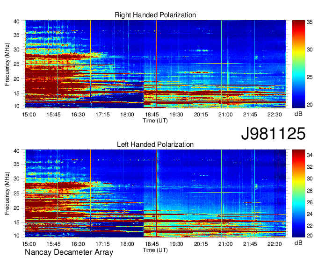Click the 20:15 tick on Right Handed plot

pos(201,115)
